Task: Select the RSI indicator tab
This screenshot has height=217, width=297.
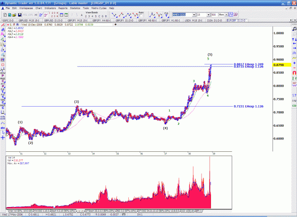Action: tap(126, 211)
